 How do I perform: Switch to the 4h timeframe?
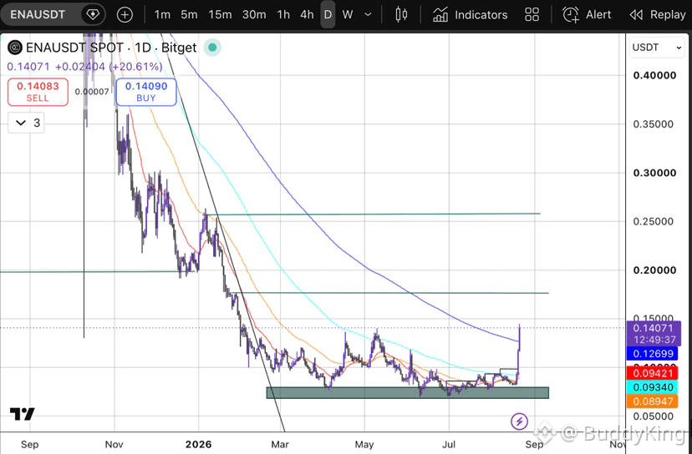click(x=307, y=15)
